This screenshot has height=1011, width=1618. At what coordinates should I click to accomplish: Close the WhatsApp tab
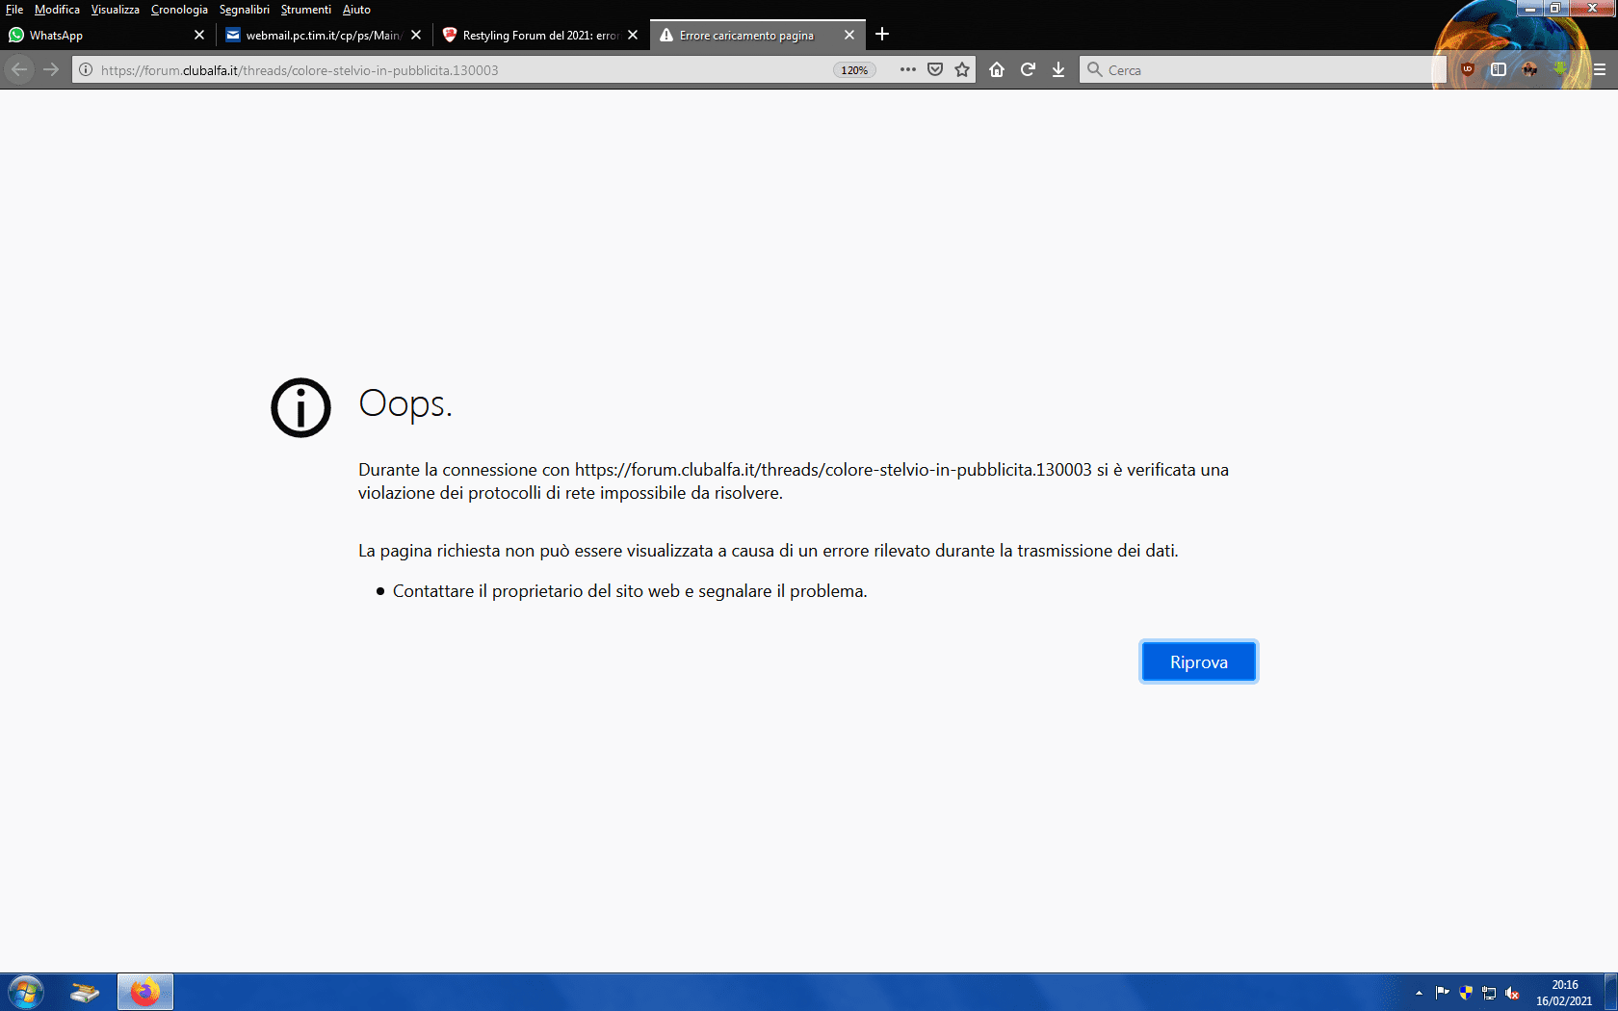[x=199, y=35]
